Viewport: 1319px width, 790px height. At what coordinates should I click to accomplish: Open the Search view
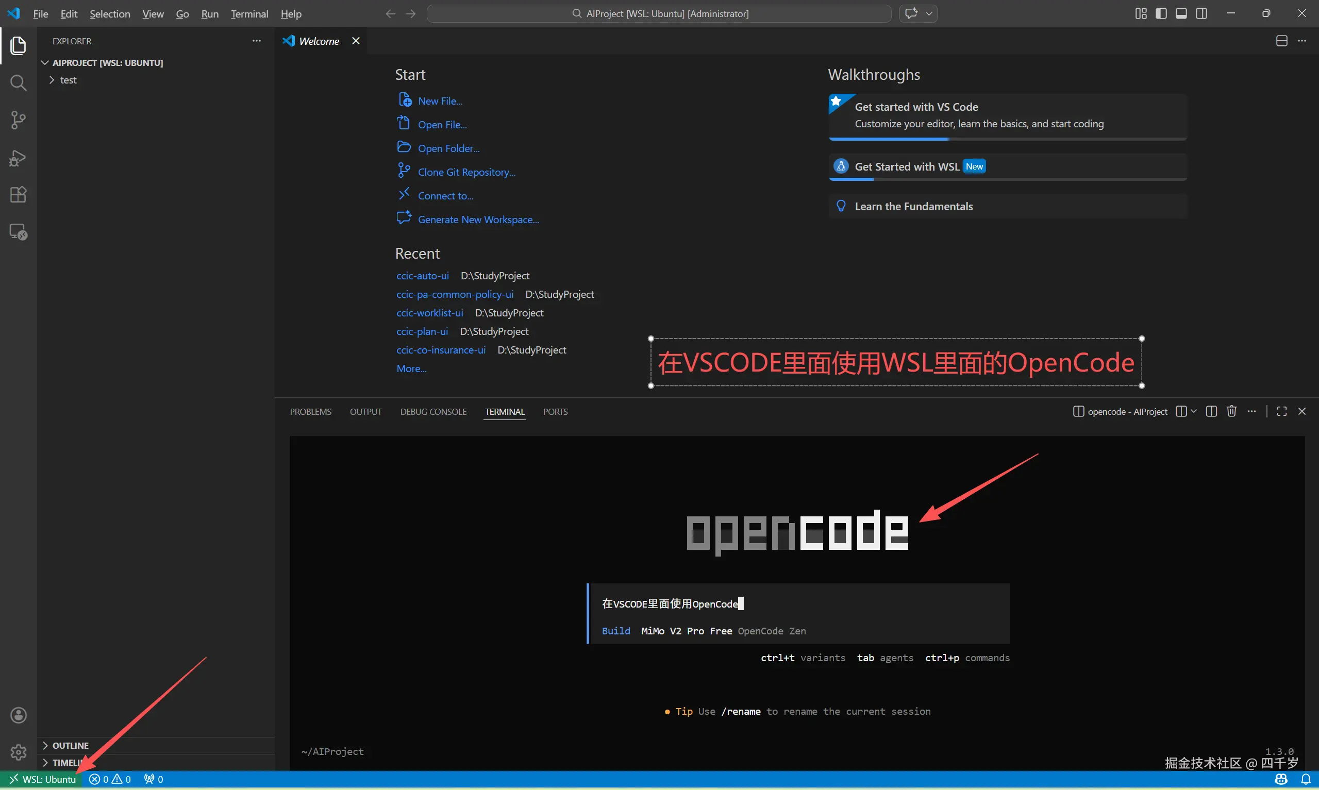coord(18,83)
